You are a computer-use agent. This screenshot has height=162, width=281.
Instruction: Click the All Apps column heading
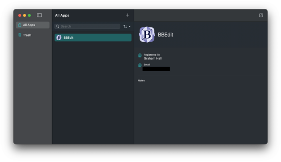(x=62, y=16)
